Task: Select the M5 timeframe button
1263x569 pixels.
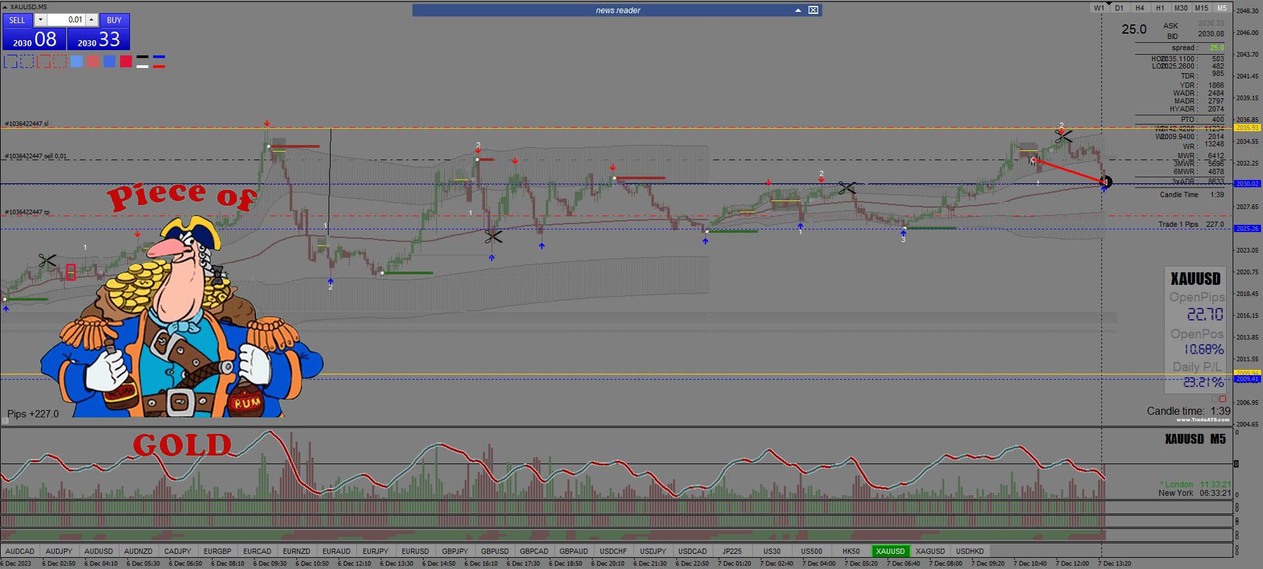Action: [1222, 8]
